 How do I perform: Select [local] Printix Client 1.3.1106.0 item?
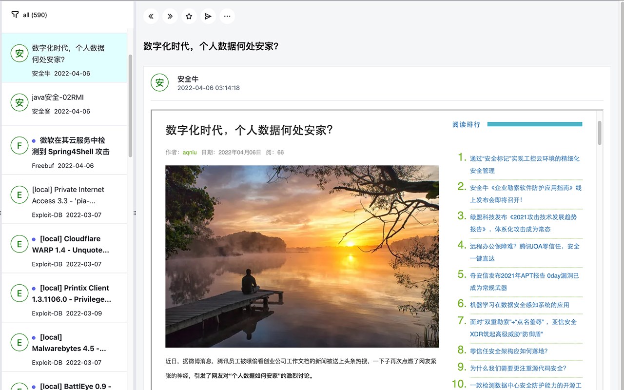point(64,298)
